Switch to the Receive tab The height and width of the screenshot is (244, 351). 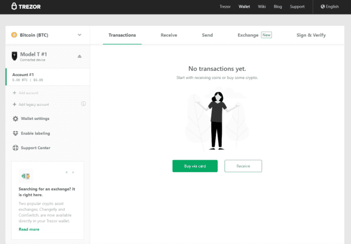pyautogui.click(x=169, y=35)
